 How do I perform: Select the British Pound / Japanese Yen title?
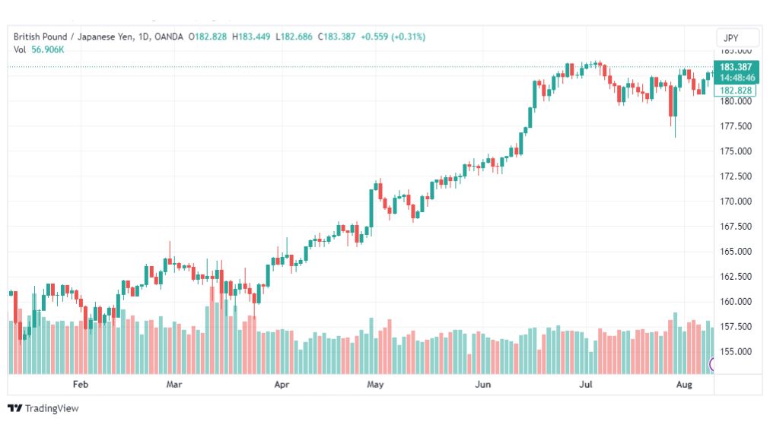(73, 36)
